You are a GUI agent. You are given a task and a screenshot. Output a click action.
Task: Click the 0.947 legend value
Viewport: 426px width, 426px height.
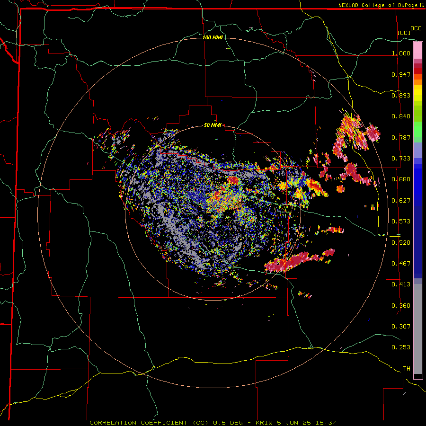click(x=401, y=74)
